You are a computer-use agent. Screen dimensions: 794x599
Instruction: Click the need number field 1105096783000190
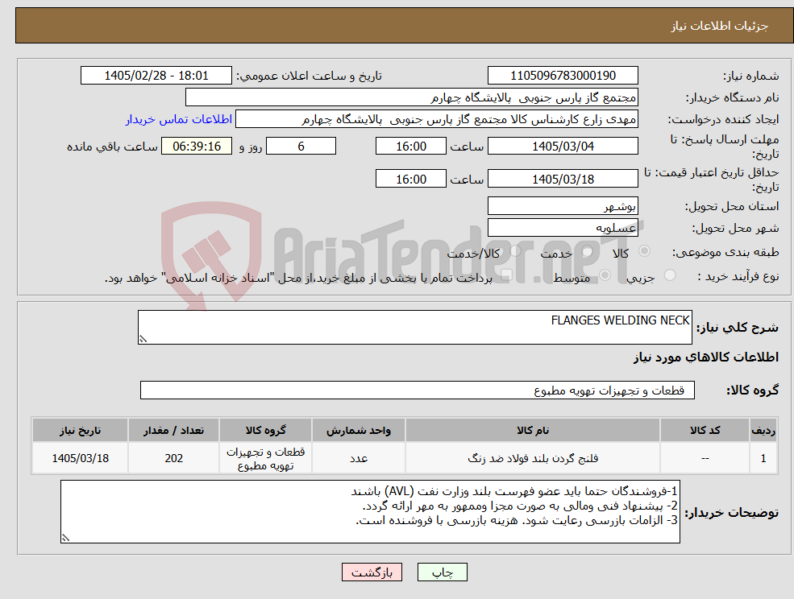(563, 76)
